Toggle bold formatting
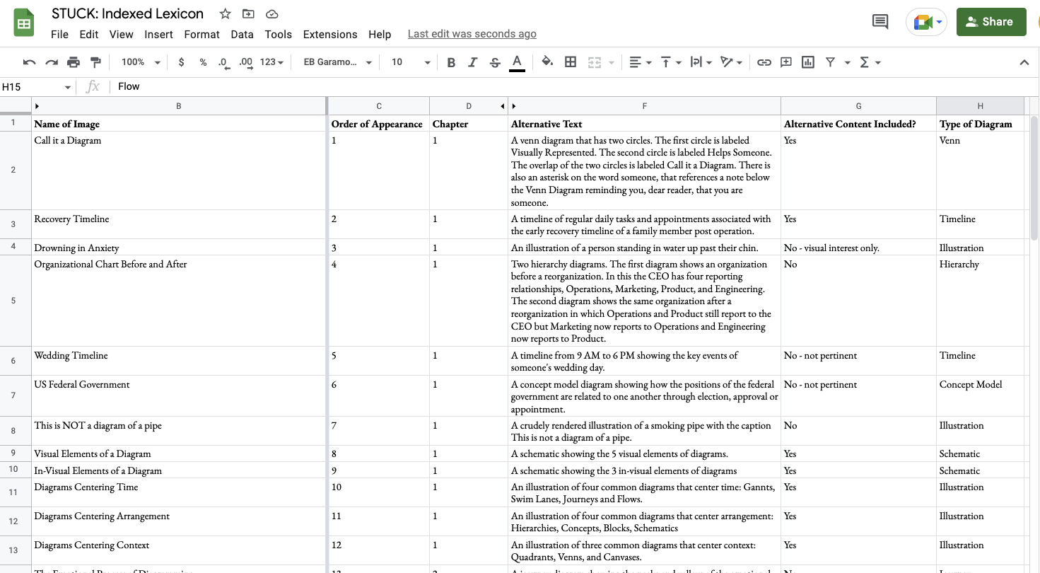The image size is (1040, 573). [451, 62]
